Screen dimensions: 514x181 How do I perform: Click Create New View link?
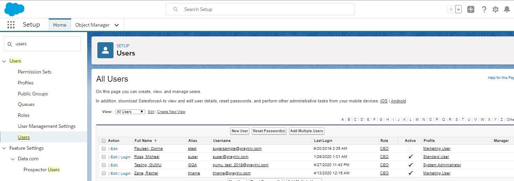[x=171, y=112]
